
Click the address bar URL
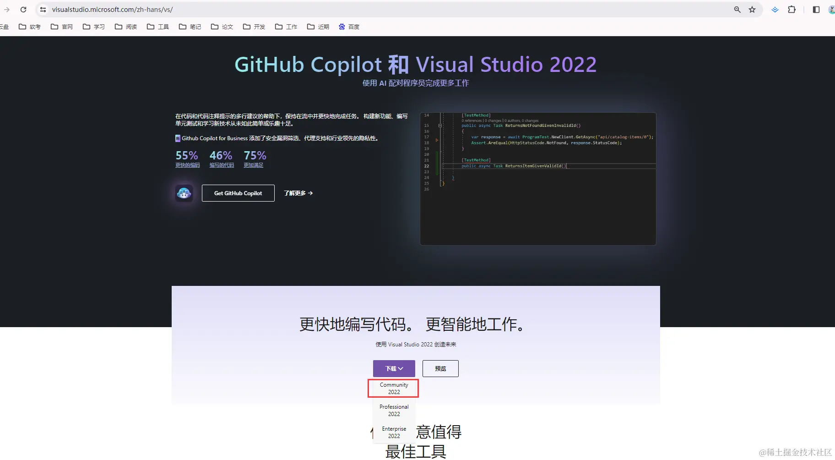pos(112,10)
